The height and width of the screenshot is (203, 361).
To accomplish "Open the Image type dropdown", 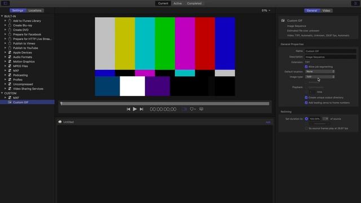I will pos(320,77).
